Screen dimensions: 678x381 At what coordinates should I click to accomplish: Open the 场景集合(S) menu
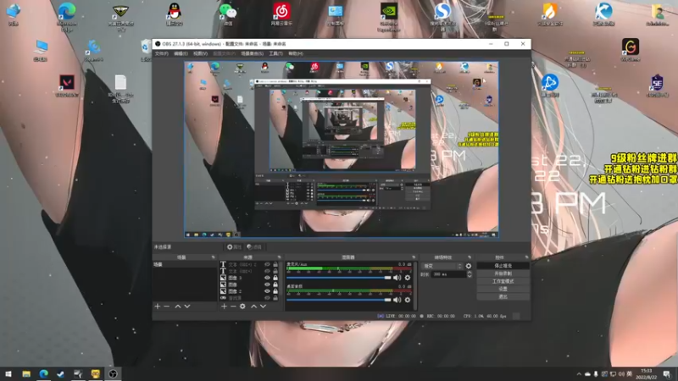coord(252,53)
